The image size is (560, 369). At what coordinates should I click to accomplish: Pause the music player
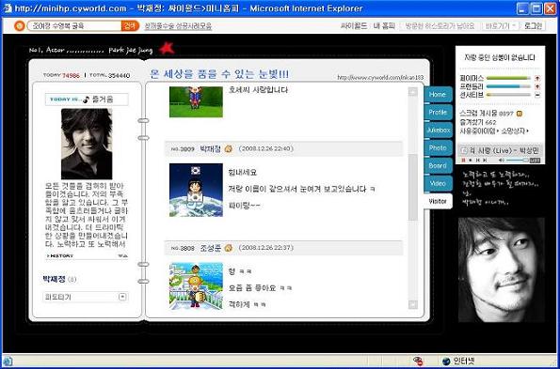[463, 161]
